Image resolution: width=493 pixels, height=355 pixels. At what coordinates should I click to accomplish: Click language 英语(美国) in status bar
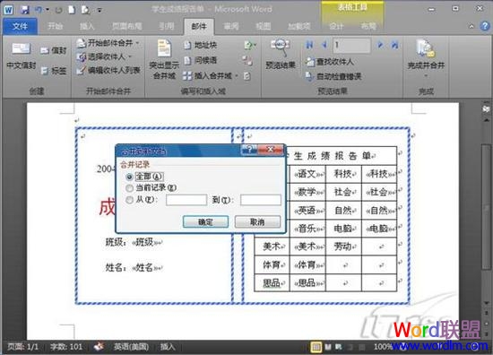131,347
